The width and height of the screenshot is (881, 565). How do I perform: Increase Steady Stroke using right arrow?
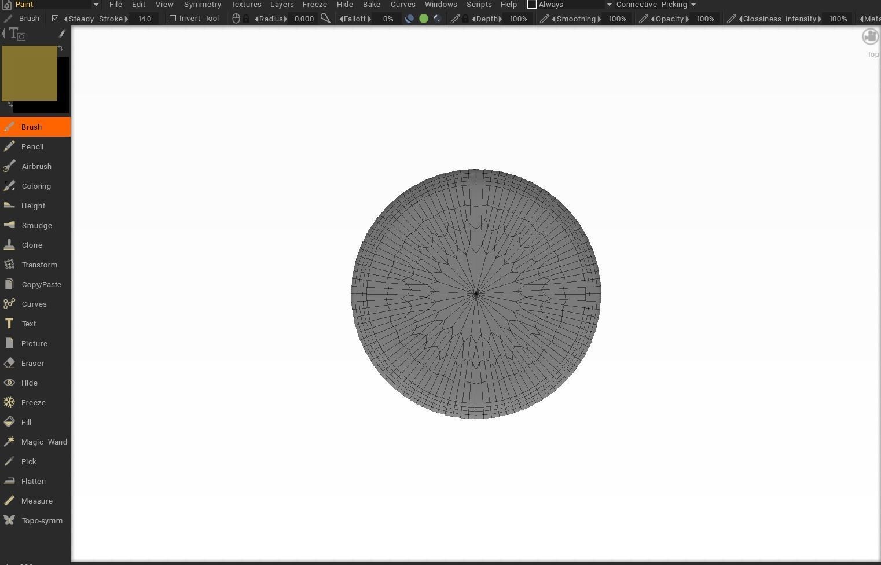point(126,19)
